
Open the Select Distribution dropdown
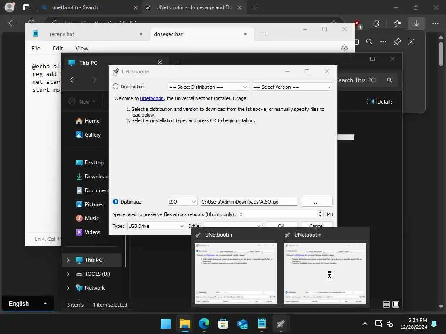208,87
